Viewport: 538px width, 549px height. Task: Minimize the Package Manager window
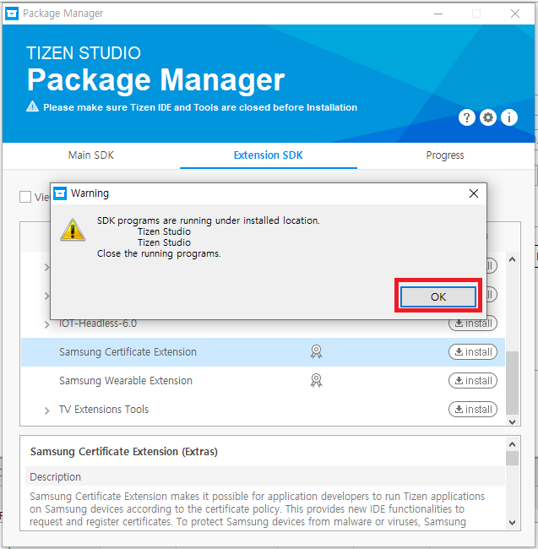pyautogui.click(x=438, y=14)
